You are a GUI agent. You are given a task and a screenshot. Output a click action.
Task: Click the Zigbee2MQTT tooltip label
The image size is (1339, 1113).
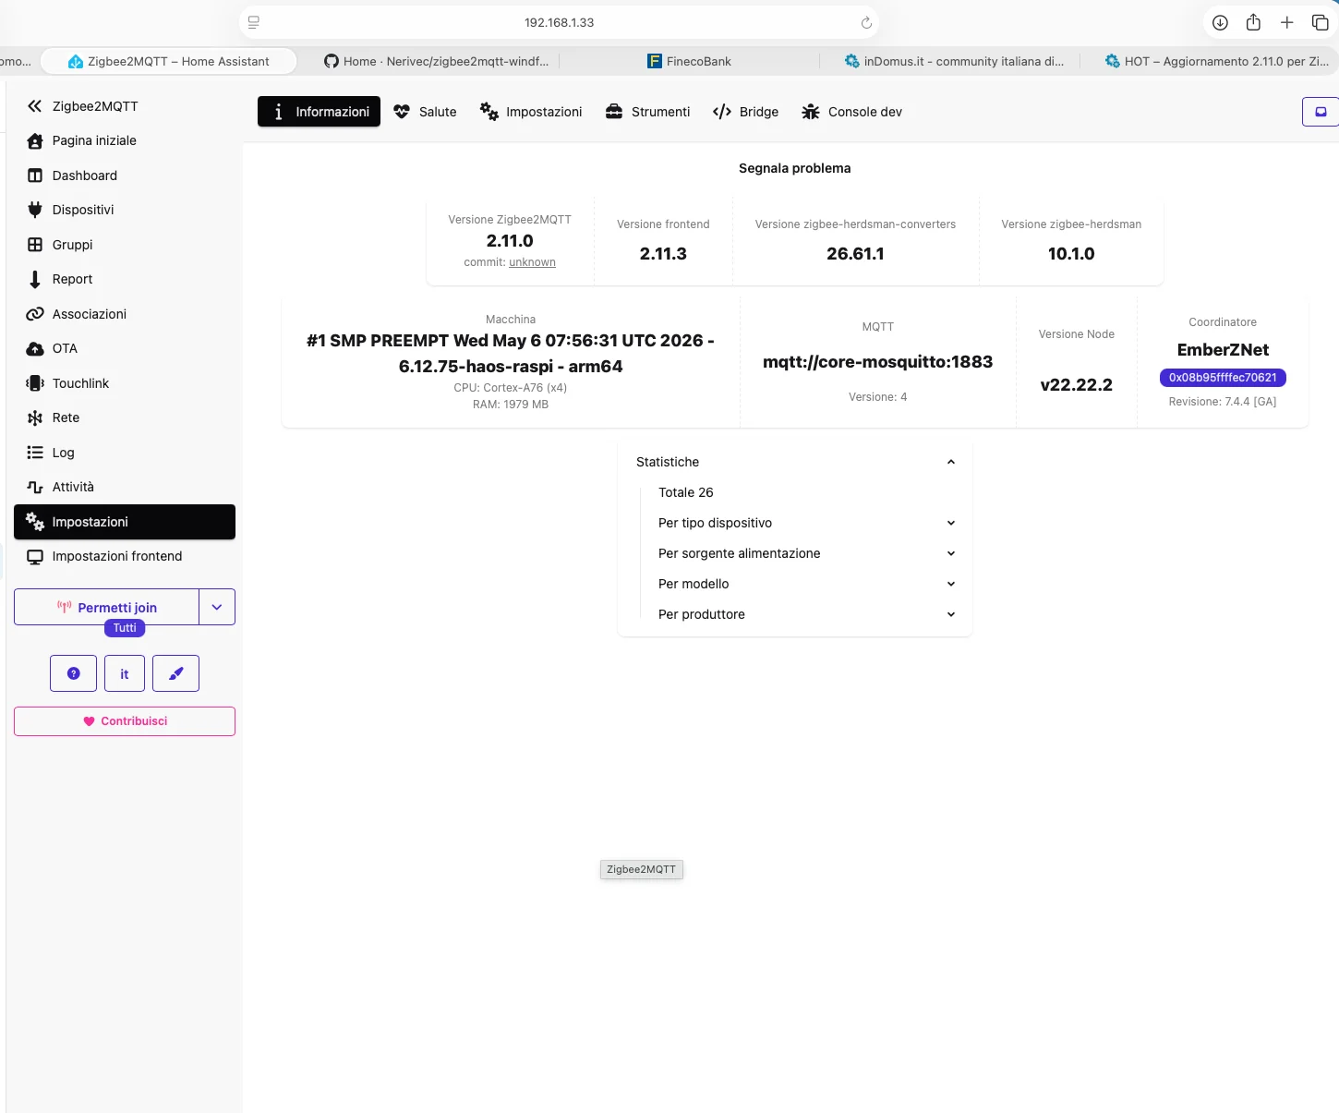coord(642,869)
